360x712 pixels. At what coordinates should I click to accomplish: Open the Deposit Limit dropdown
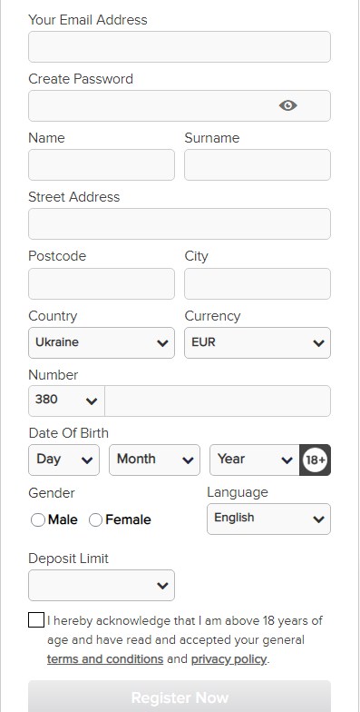pyautogui.click(x=102, y=585)
